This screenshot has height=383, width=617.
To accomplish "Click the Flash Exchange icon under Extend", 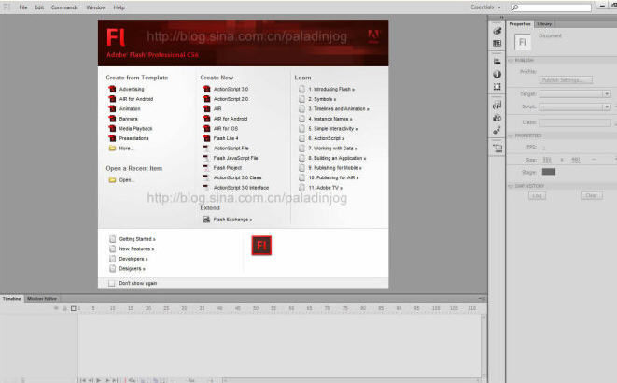I will (206, 220).
